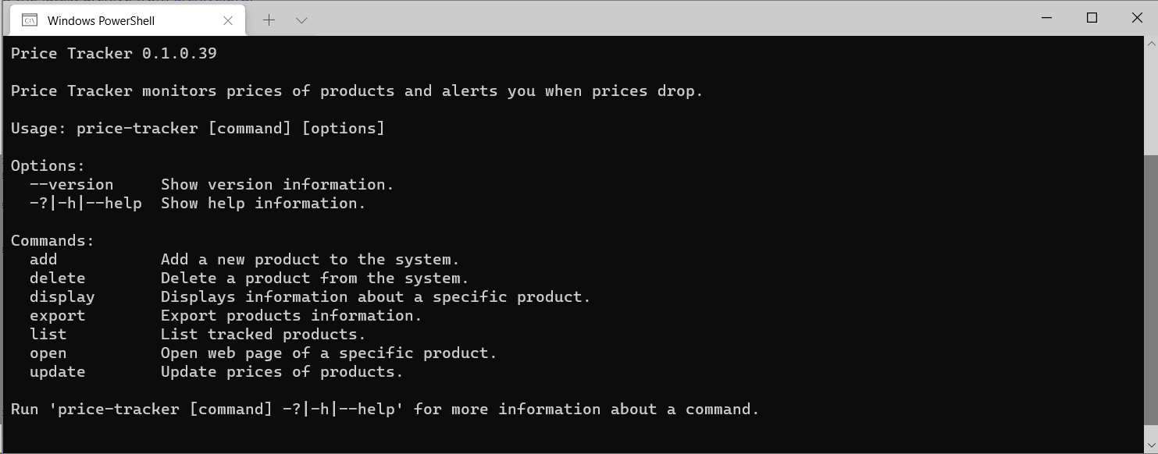The height and width of the screenshot is (454, 1158).
Task: Click the scrollbar up arrow
Action: [1152, 43]
